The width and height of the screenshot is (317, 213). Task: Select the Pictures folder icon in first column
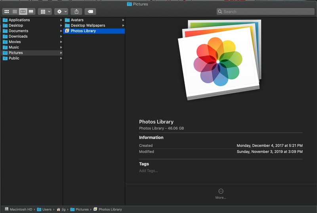coord(5,53)
